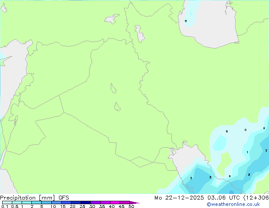The image size is (269, 208).
Task: Click the 0.1 legend scale label
Action: point(5,206)
